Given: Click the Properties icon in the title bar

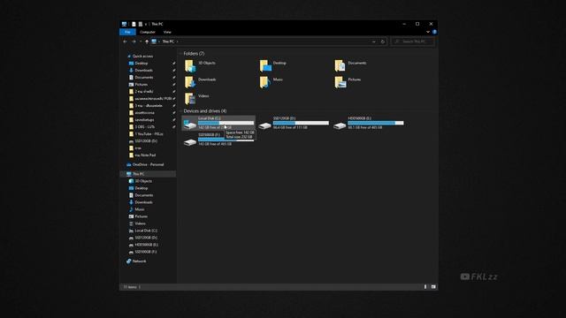Looking at the screenshot, I should click(134, 24).
